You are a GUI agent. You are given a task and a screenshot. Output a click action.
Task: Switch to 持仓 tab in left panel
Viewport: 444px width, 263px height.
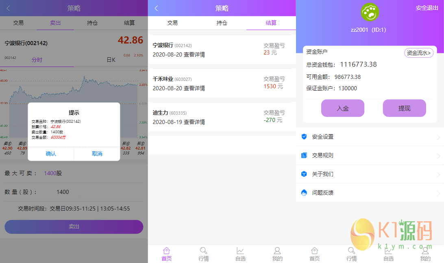coord(92,23)
